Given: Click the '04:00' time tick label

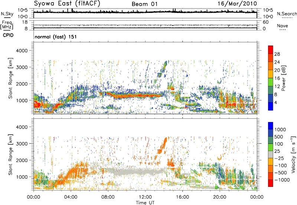Looking at the screenshot, I should click(x=71, y=197).
